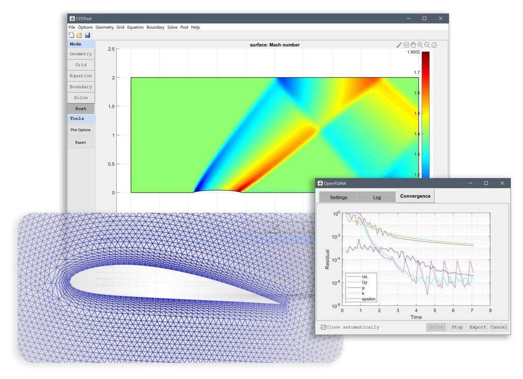Reset the plot view with the home icon
Image resolution: width=523 pixels, height=379 pixels.
434,44
